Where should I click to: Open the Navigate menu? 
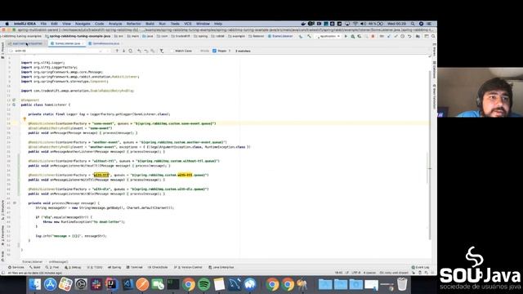tap(83, 24)
